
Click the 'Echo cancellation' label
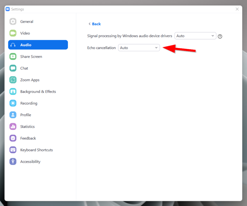pos(101,48)
